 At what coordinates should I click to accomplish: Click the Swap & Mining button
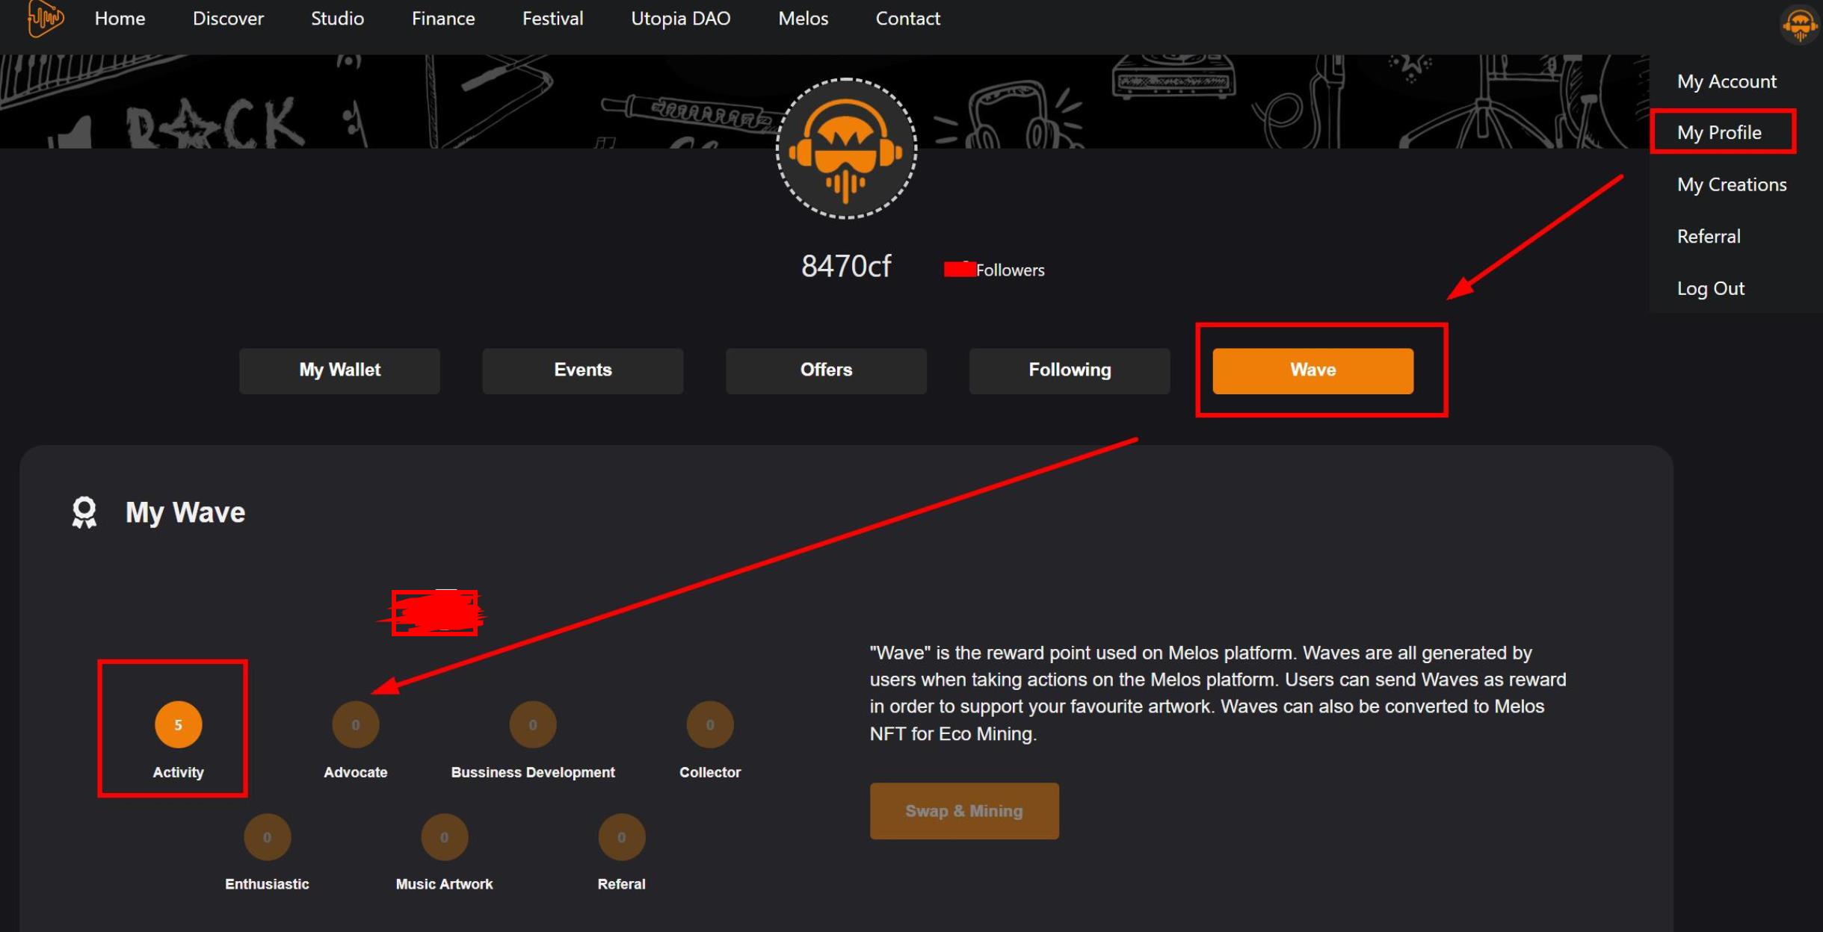[x=963, y=811]
